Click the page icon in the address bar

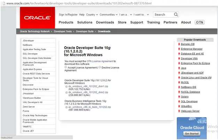click(4, 3)
